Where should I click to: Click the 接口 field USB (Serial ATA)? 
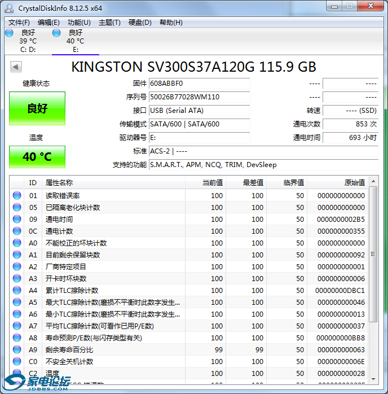coord(199,111)
